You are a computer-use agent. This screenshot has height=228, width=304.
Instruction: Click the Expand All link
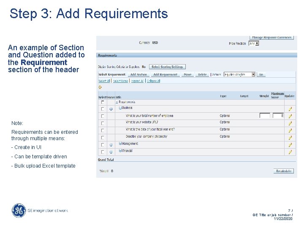tap(137, 81)
